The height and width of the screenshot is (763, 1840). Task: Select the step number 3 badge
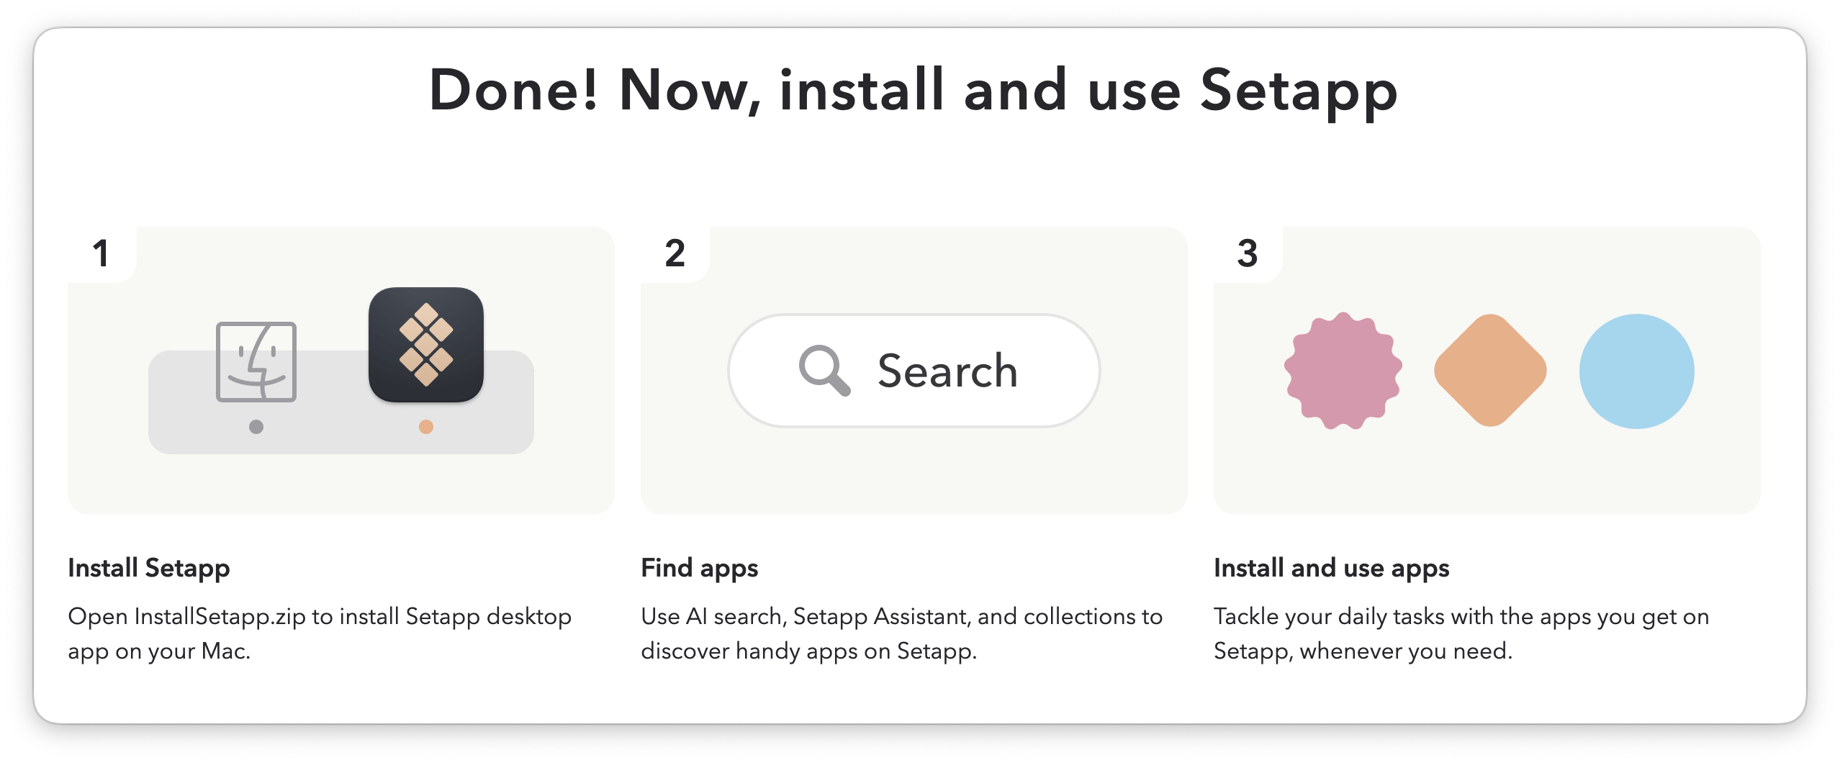(1248, 253)
